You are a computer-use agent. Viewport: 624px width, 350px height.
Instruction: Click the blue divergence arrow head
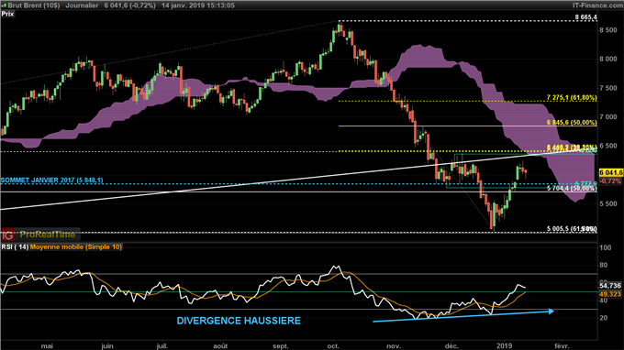click(x=551, y=312)
